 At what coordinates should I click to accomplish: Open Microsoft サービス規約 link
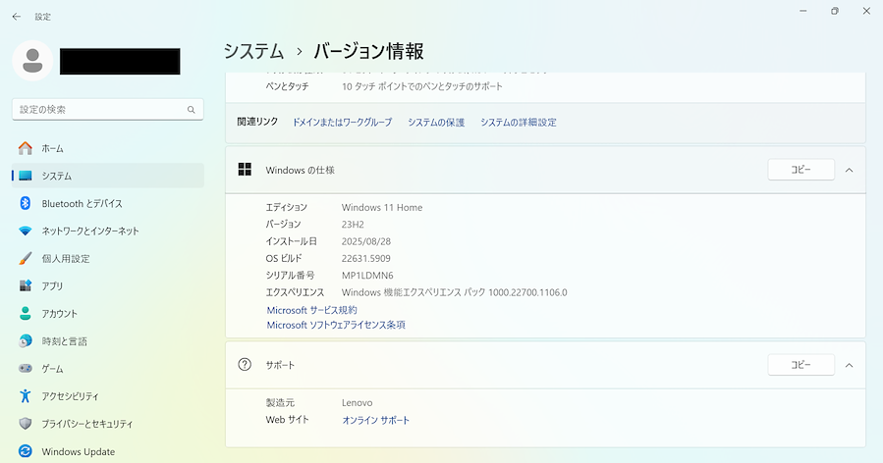tap(311, 310)
